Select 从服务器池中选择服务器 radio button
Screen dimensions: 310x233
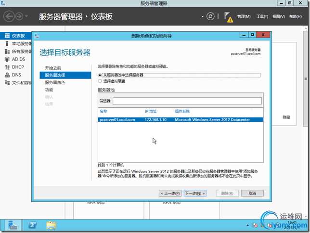click(x=100, y=75)
